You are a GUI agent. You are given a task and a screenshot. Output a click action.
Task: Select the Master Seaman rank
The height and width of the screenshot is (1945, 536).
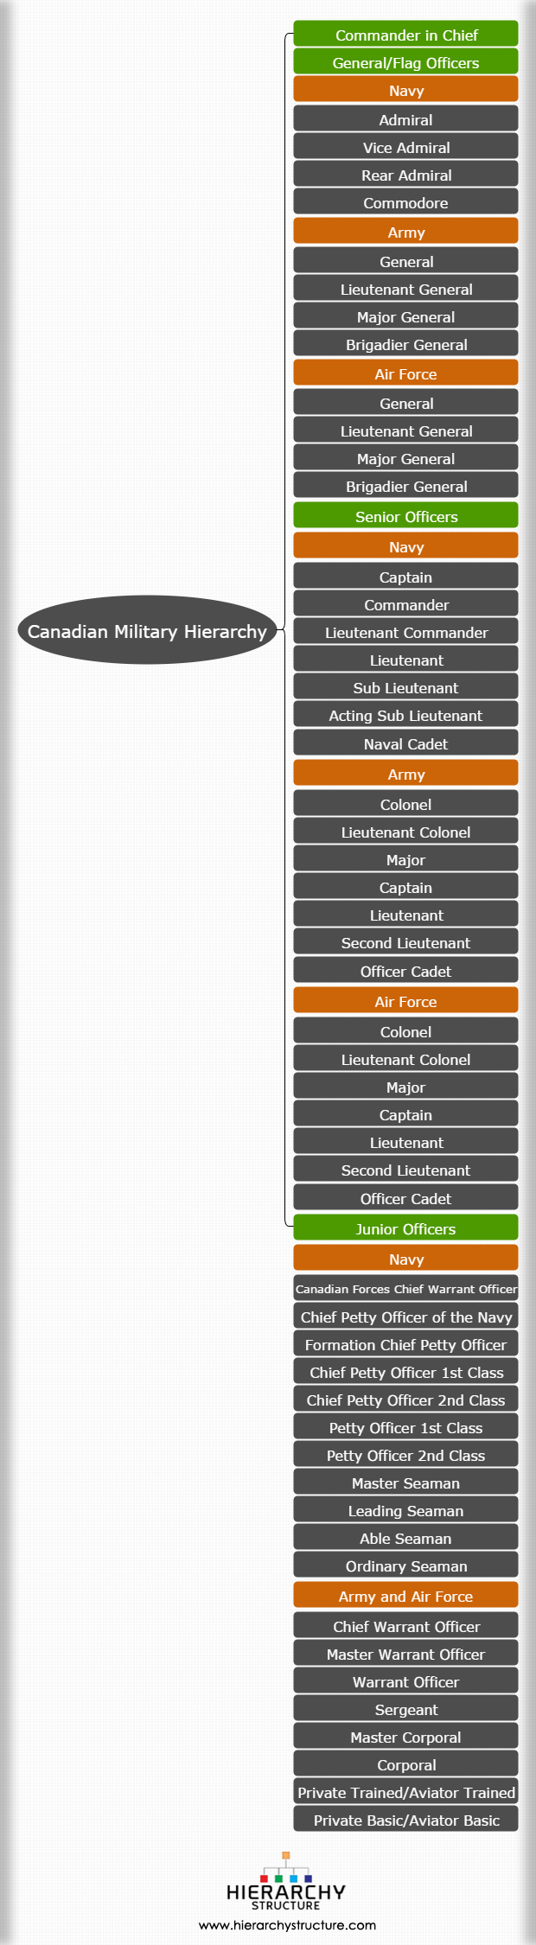(x=405, y=1483)
